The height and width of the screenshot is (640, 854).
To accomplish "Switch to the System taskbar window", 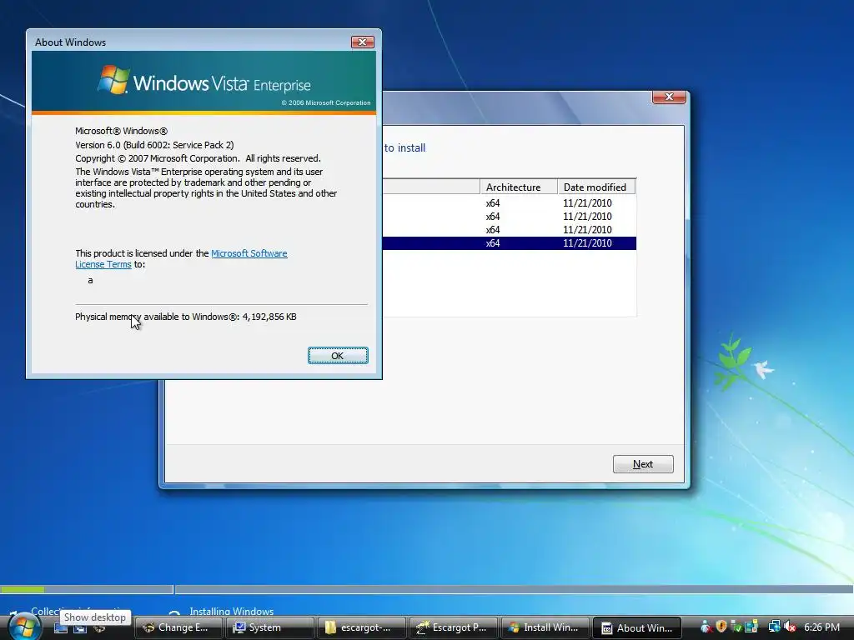I will coord(269,627).
